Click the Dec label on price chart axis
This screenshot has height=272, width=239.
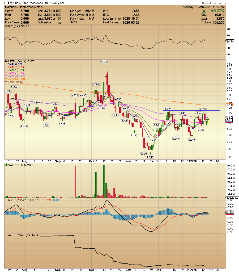pos(158,161)
